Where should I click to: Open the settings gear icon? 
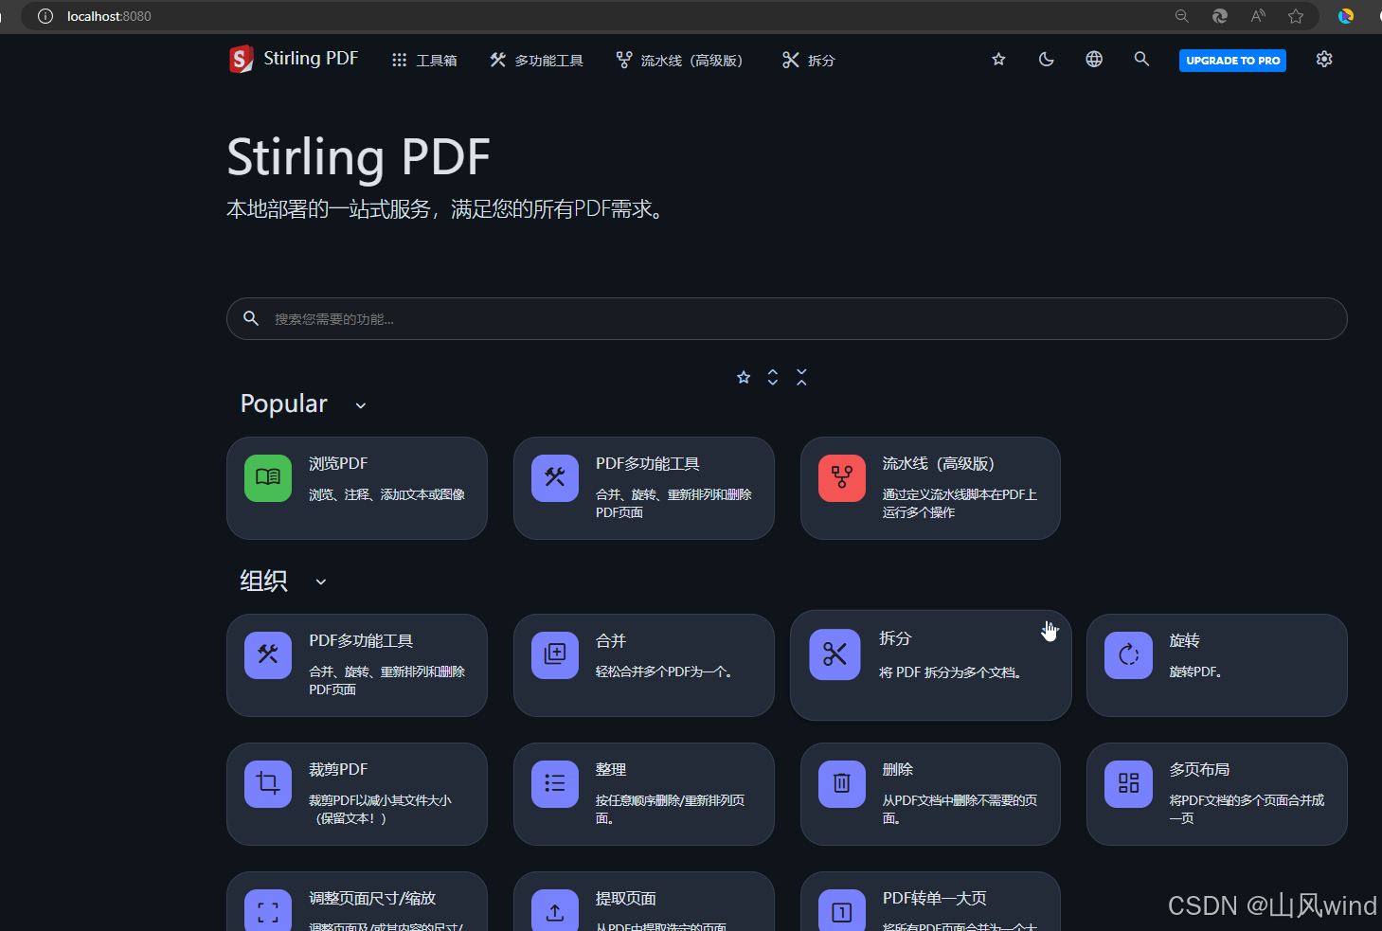(x=1324, y=60)
